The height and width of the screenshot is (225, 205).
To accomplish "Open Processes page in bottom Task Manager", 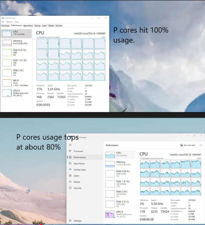I will pos(85,151).
